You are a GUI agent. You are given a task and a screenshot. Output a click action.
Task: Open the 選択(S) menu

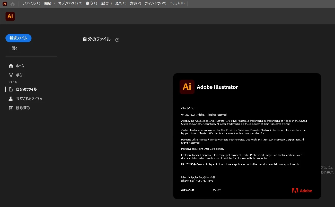[106, 3]
